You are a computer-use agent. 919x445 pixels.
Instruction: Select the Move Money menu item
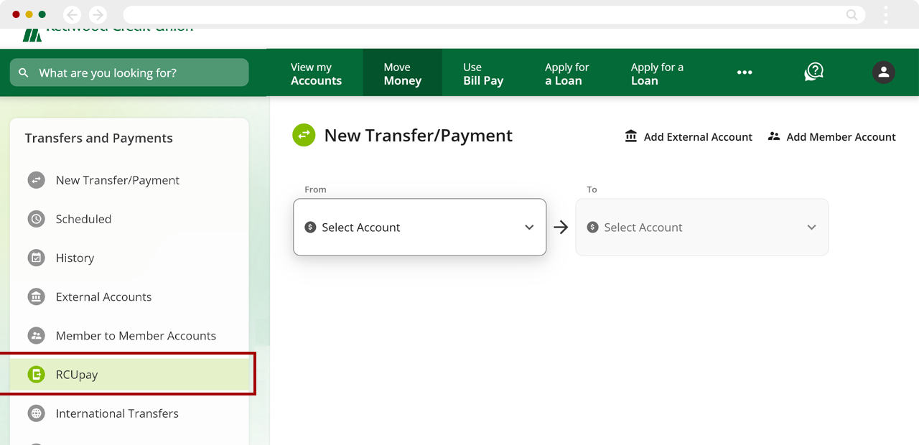click(x=402, y=73)
